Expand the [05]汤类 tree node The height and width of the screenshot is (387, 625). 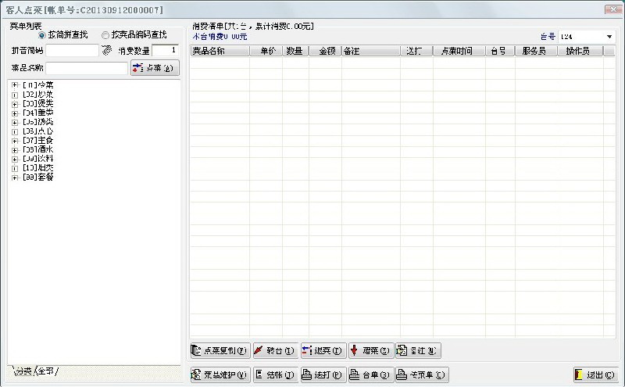click(x=15, y=123)
